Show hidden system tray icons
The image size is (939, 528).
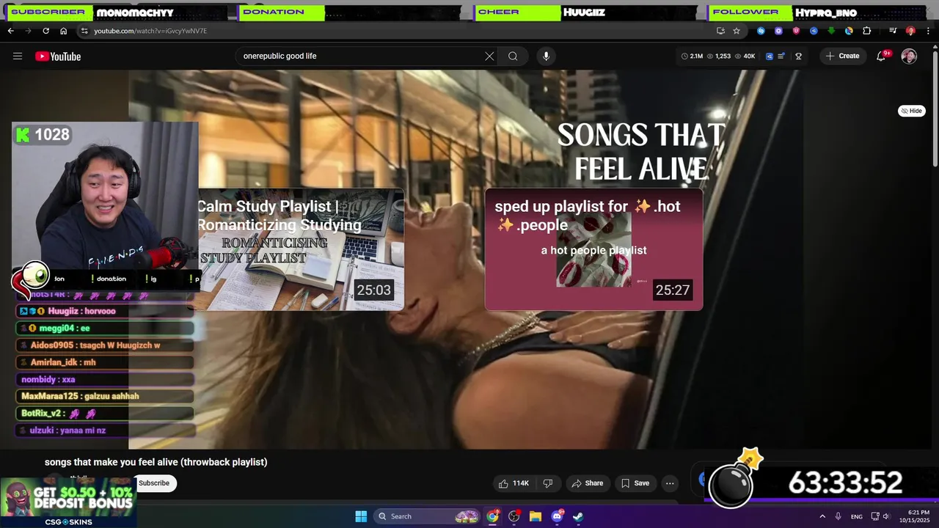point(822,516)
